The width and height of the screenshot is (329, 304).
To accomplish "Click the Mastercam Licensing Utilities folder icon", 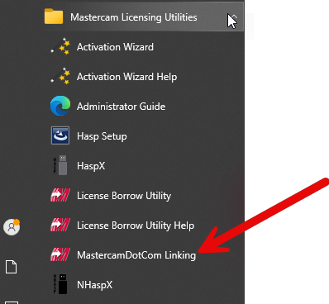I will click(x=54, y=17).
